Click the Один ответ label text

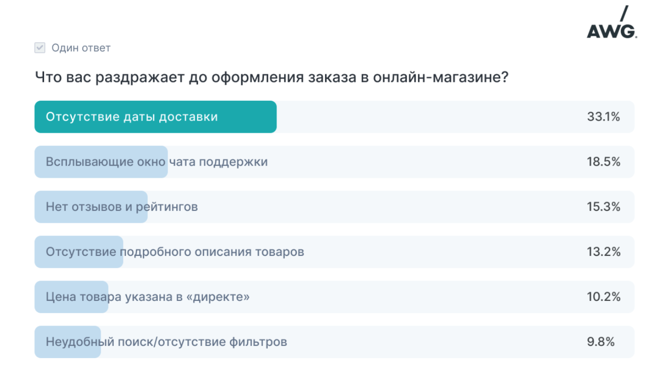[x=81, y=48]
